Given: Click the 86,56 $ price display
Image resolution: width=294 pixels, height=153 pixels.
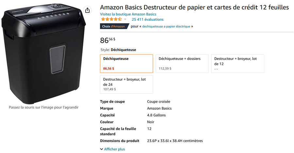Looking at the screenshot, I should (x=107, y=40).
